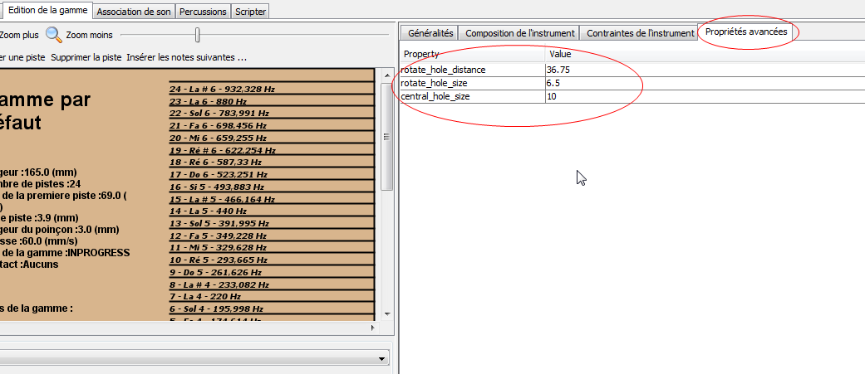Open the Scripter tab
This screenshot has width=865, height=374.
[250, 12]
